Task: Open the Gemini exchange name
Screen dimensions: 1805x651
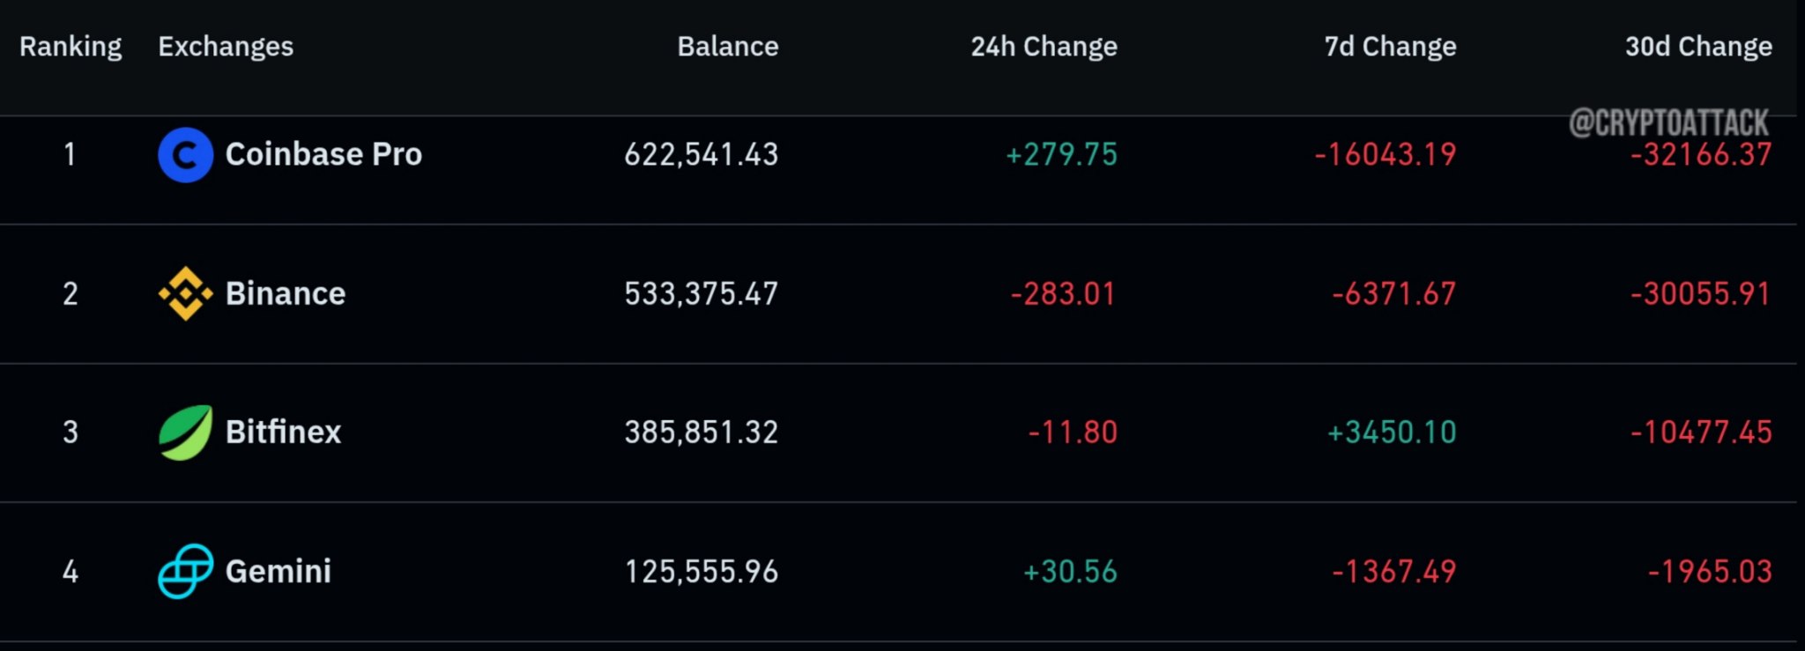Action: pos(279,571)
